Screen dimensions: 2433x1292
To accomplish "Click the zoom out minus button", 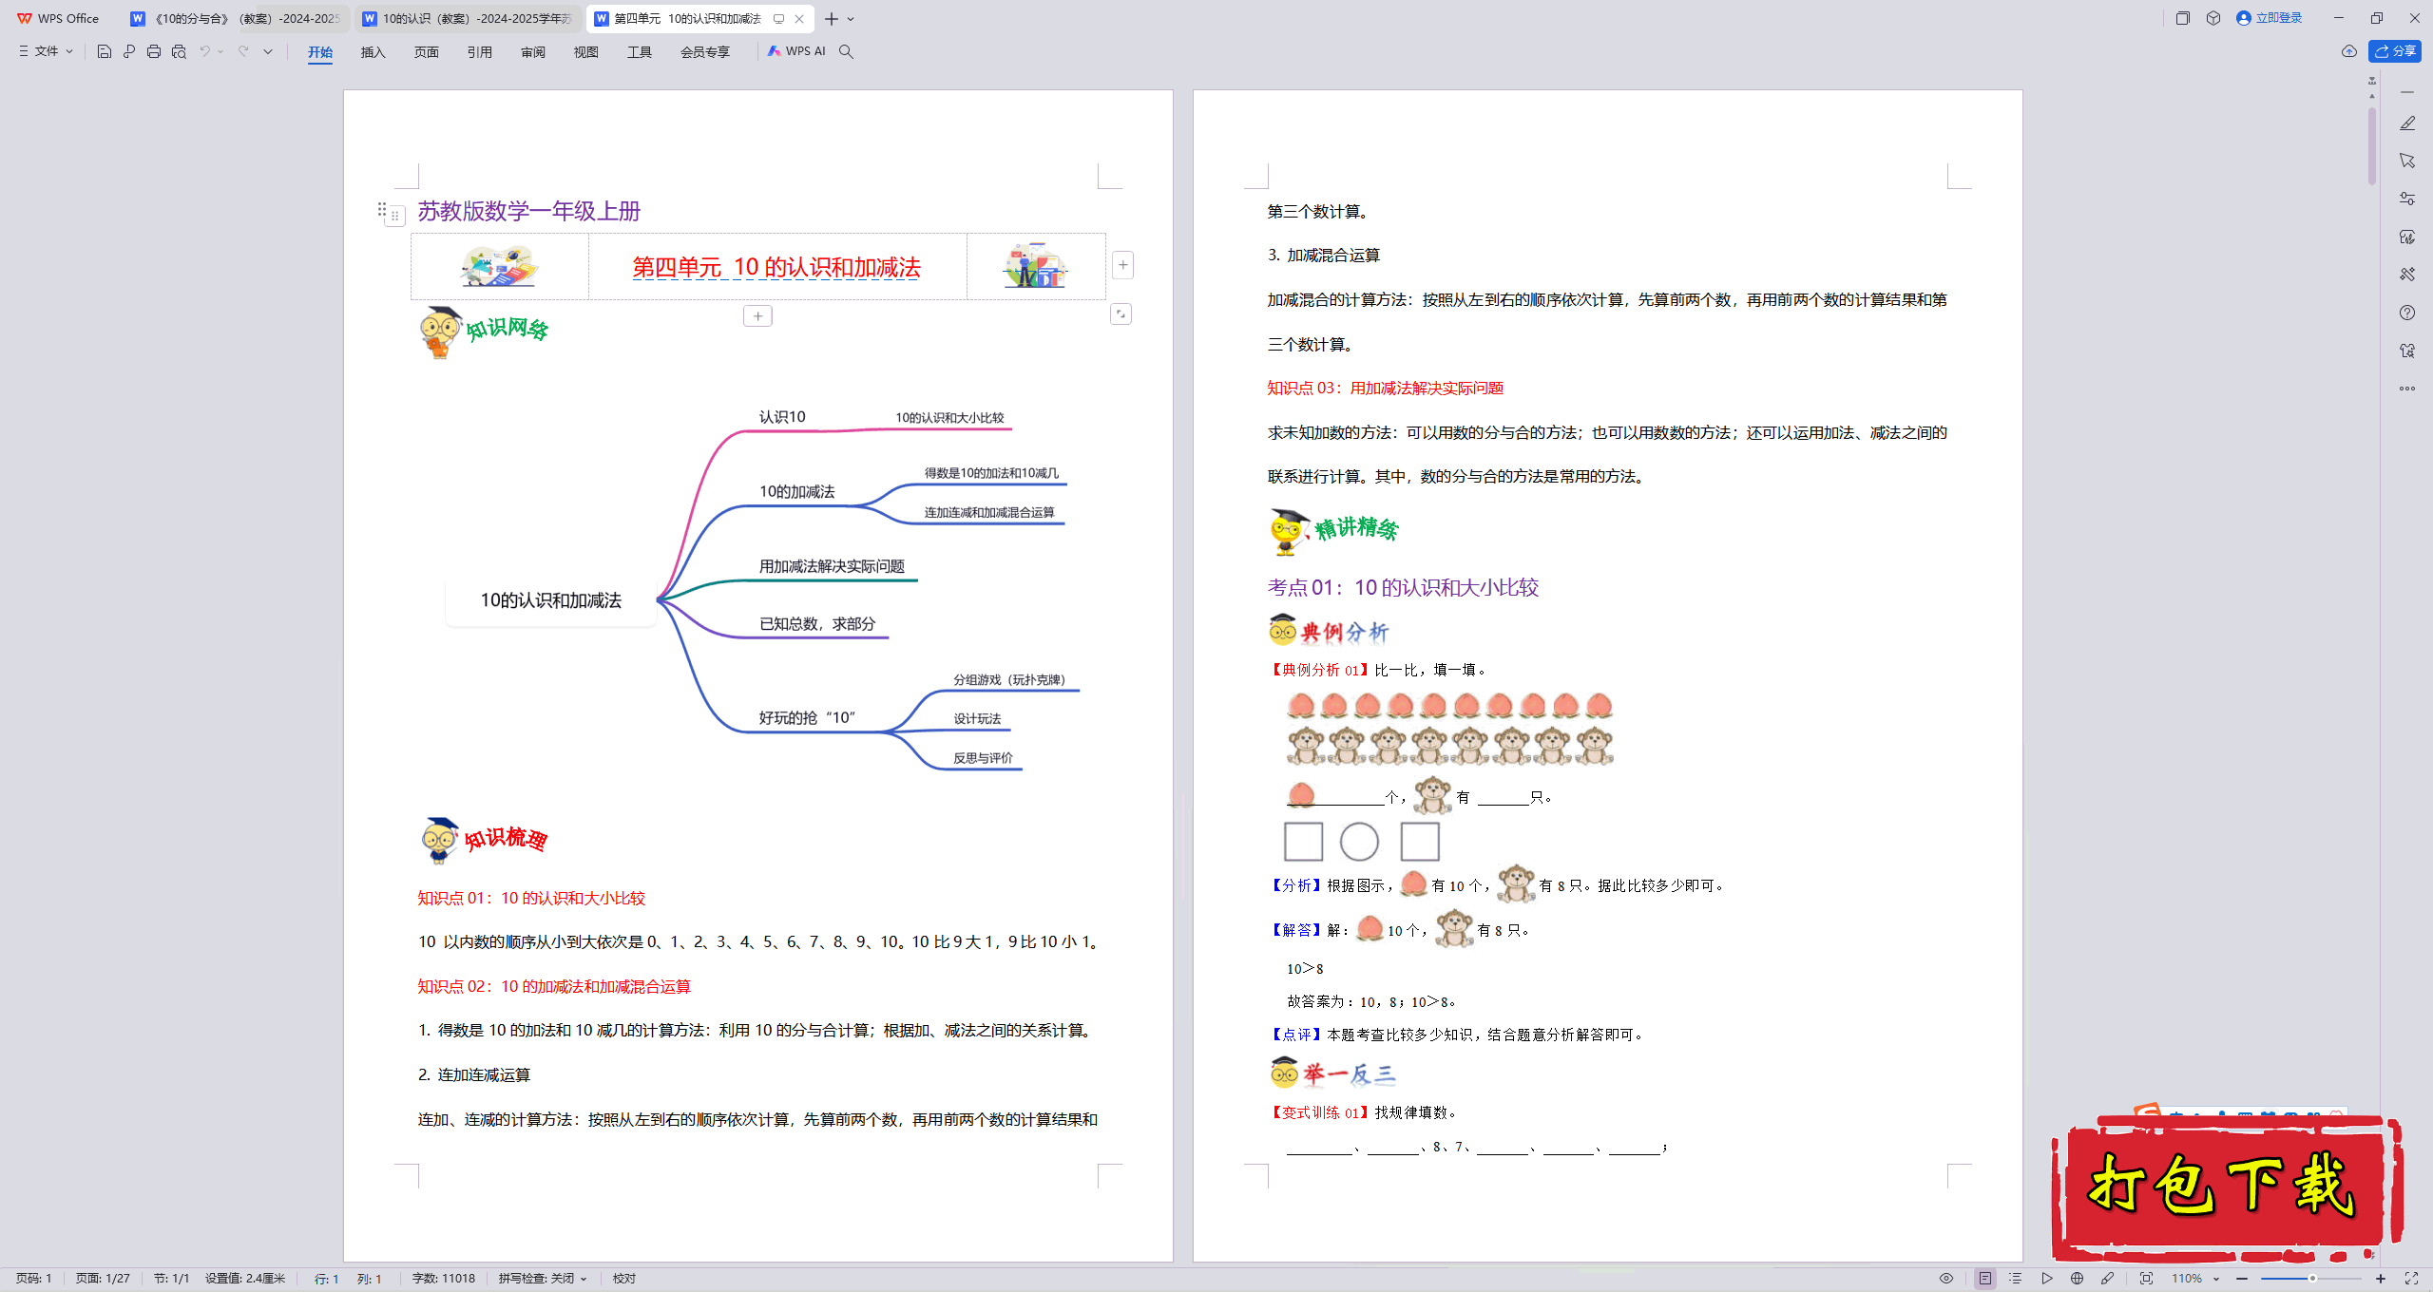I will pyautogui.click(x=2242, y=1279).
